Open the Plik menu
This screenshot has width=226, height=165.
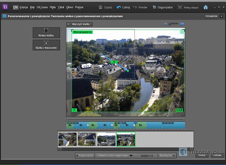pyautogui.click(x=16, y=7)
